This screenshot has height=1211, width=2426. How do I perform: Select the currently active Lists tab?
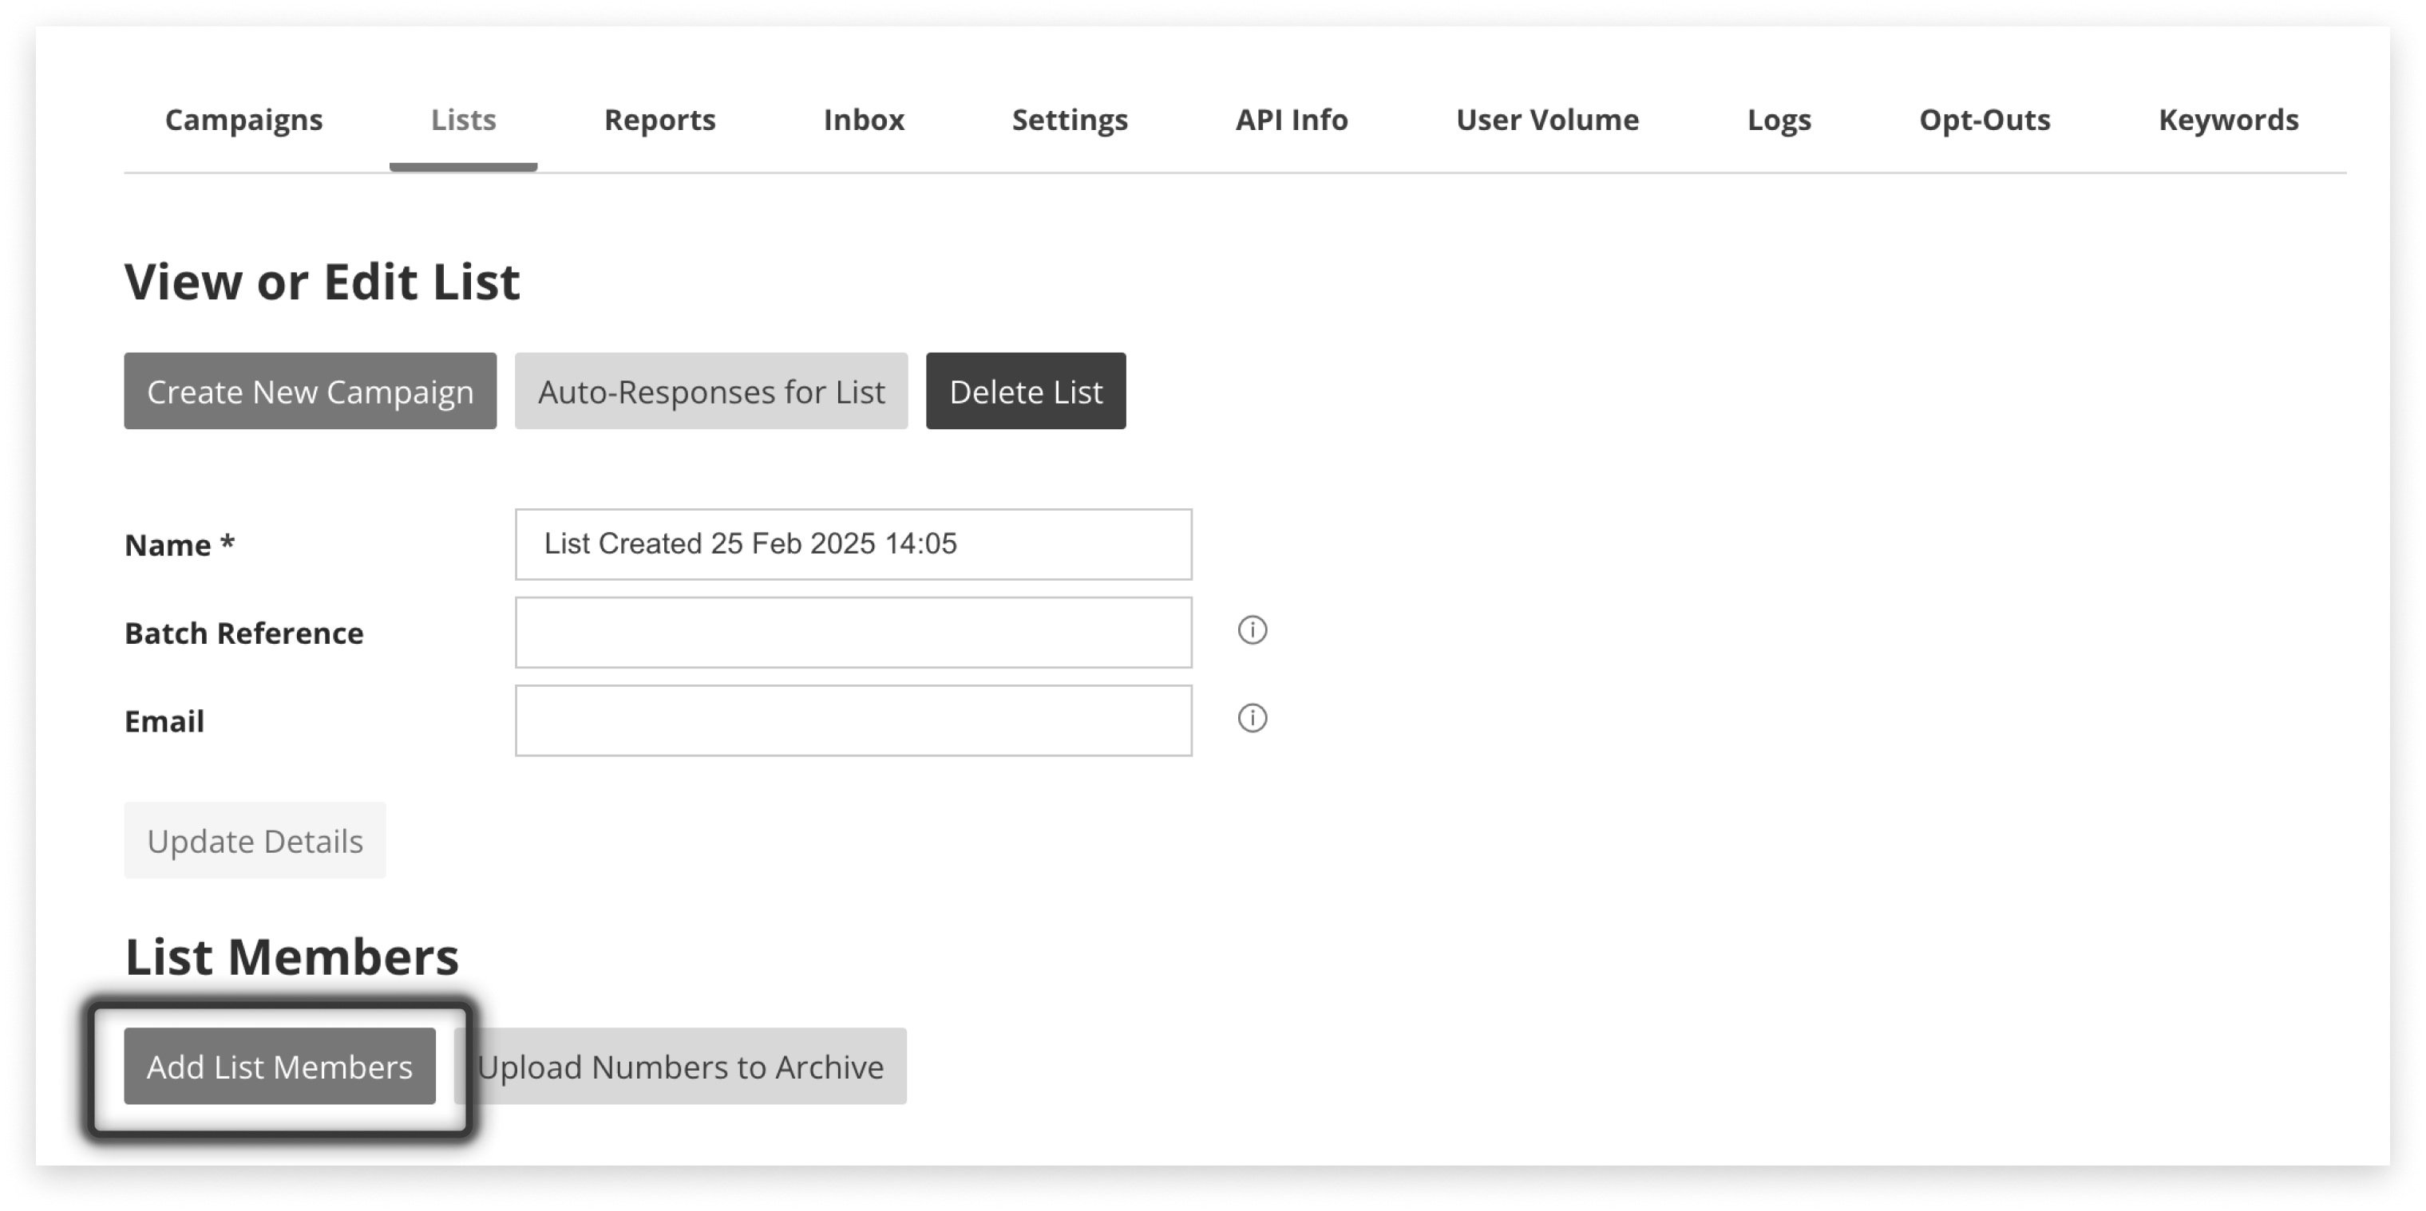point(462,120)
